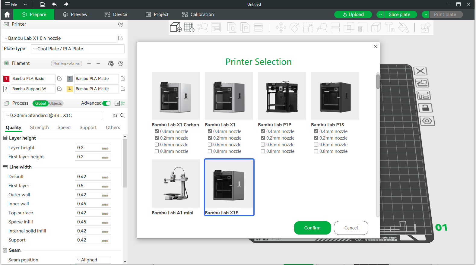This screenshot has height=265, width=476.
Task: Click the search icon beside process preset
Action: click(122, 115)
